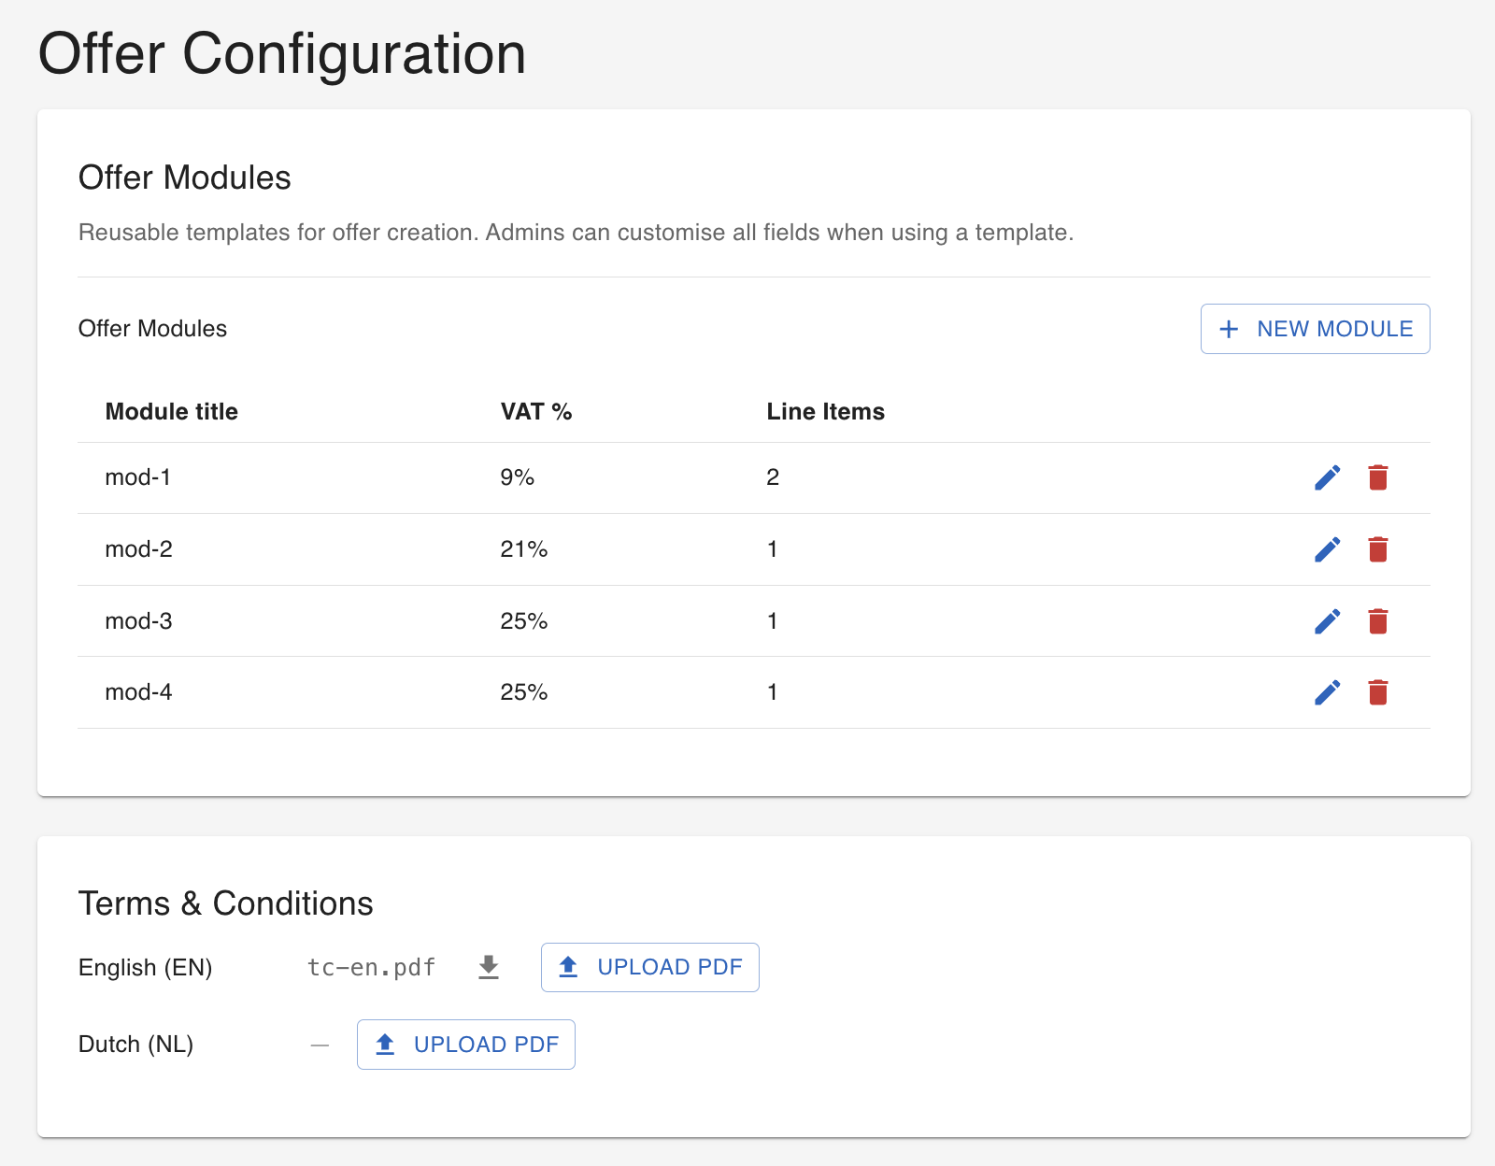
Task: Open the tc-en.pdf file name
Action: 371,968
